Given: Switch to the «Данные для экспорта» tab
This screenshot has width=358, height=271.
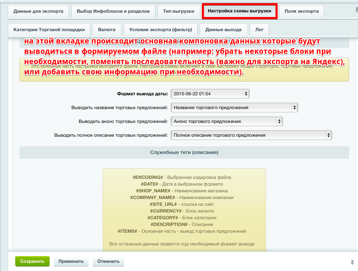Looking at the screenshot, I should tap(39, 11).
